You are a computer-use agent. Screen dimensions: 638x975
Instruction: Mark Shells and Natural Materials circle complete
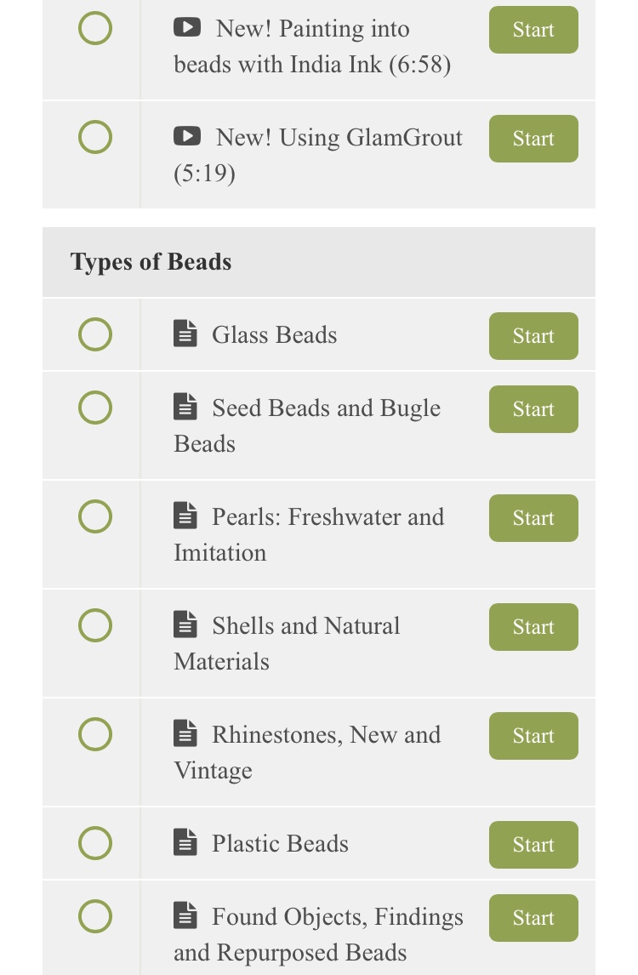[x=95, y=625]
